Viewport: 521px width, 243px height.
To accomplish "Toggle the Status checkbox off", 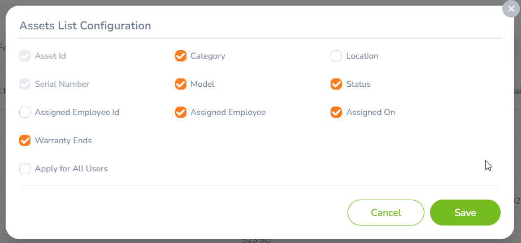I will (x=336, y=84).
